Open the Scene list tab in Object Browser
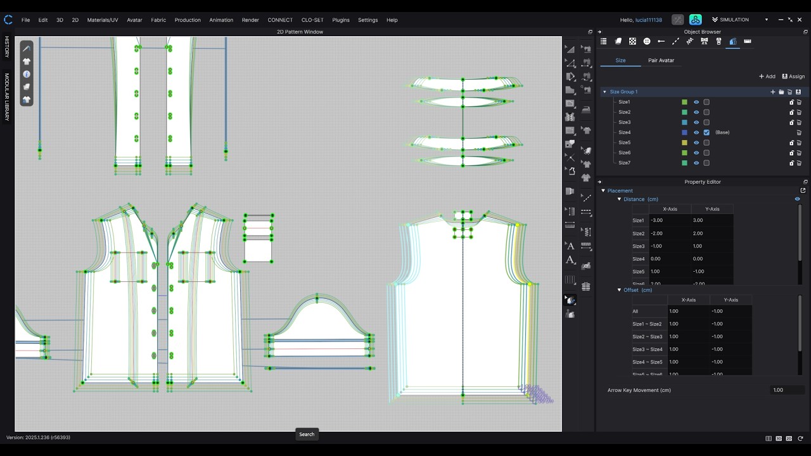The height and width of the screenshot is (456, 811). [x=604, y=41]
